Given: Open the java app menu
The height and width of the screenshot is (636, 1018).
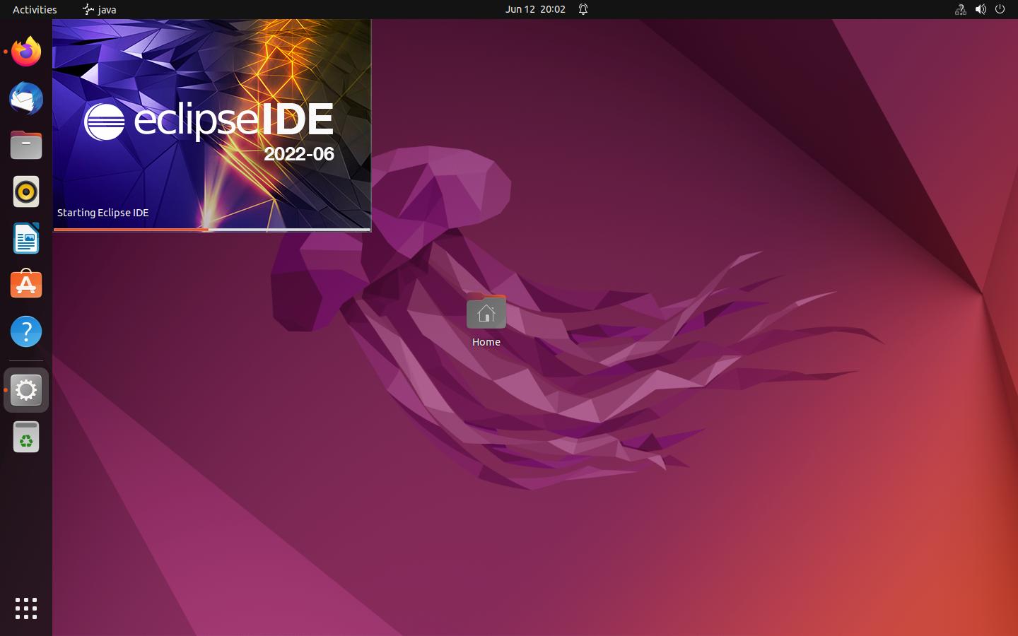Looking at the screenshot, I should [99, 9].
